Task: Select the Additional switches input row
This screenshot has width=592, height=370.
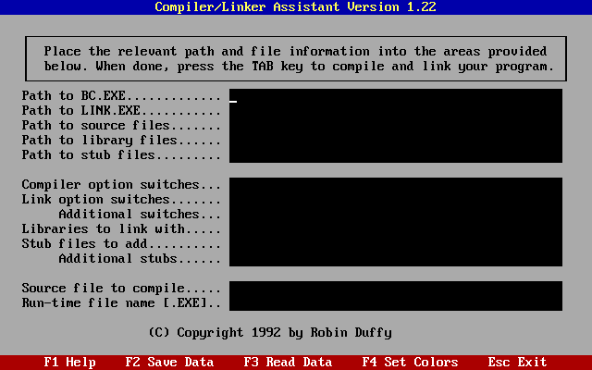Action: (395, 215)
